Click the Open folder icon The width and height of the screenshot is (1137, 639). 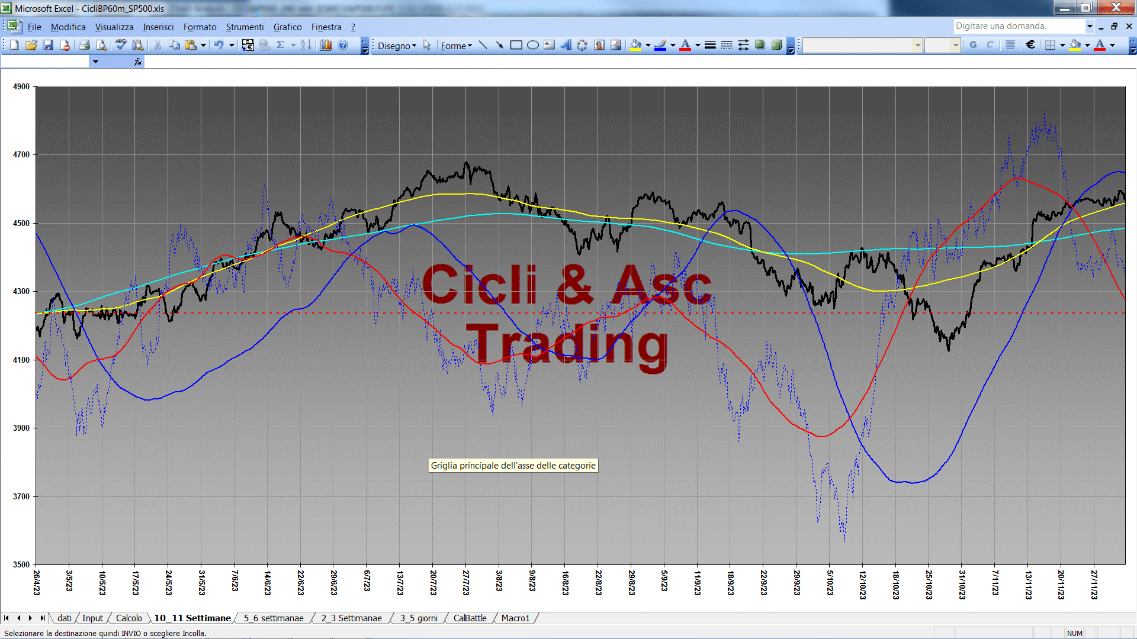click(31, 45)
